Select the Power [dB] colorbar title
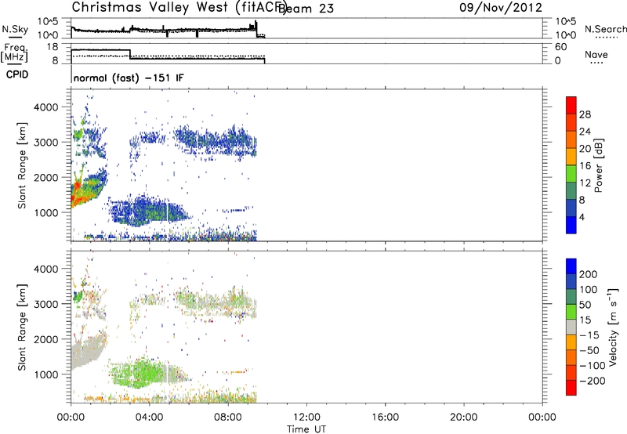Image resolution: width=627 pixels, height=434 pixels. coord(599,165)
